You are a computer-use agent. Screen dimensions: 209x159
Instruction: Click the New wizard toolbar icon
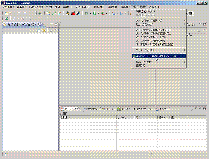pyautogui.click(x=6, y=13)
